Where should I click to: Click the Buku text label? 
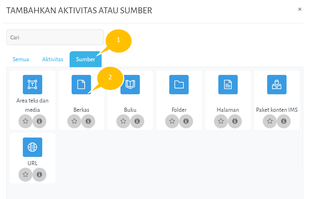tap(130, 110)
